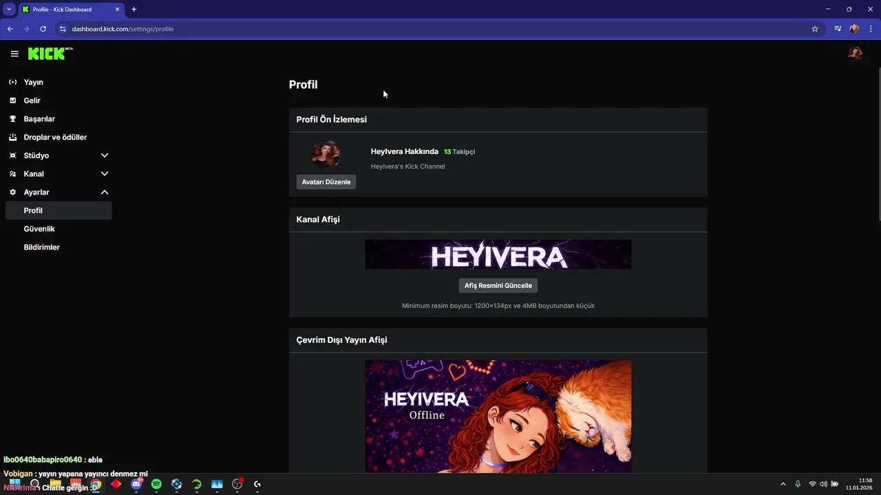The width and height of the screenshot is (881, 495).
Task: Click the profile avatar thumbnail
Action: pos(326,155)
